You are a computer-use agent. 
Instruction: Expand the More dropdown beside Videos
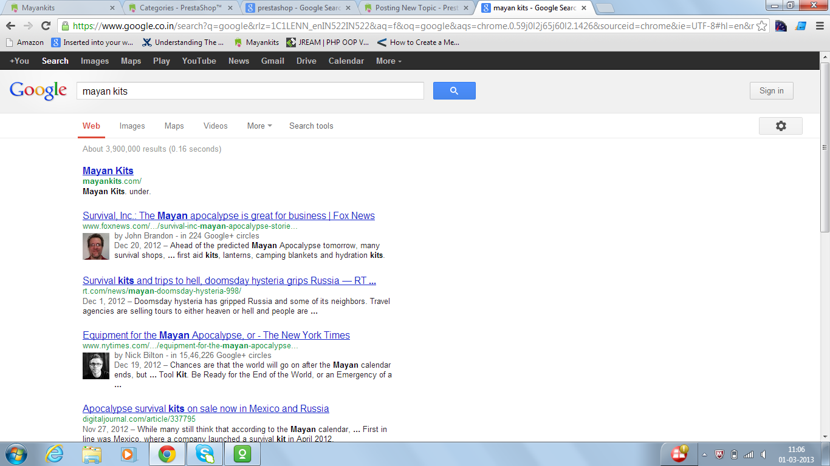tap(259, 126)
